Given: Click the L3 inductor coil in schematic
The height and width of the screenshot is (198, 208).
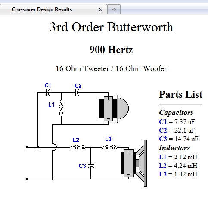Looking at the screenshot, I should [109, 147].
